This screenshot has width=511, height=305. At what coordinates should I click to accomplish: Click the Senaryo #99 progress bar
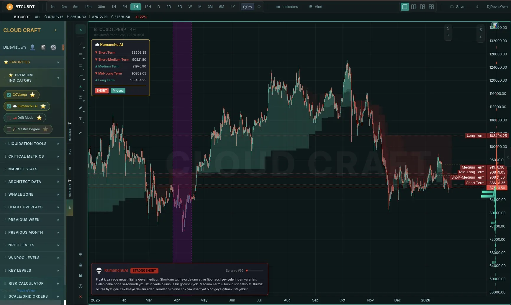(x=255, y=271)
